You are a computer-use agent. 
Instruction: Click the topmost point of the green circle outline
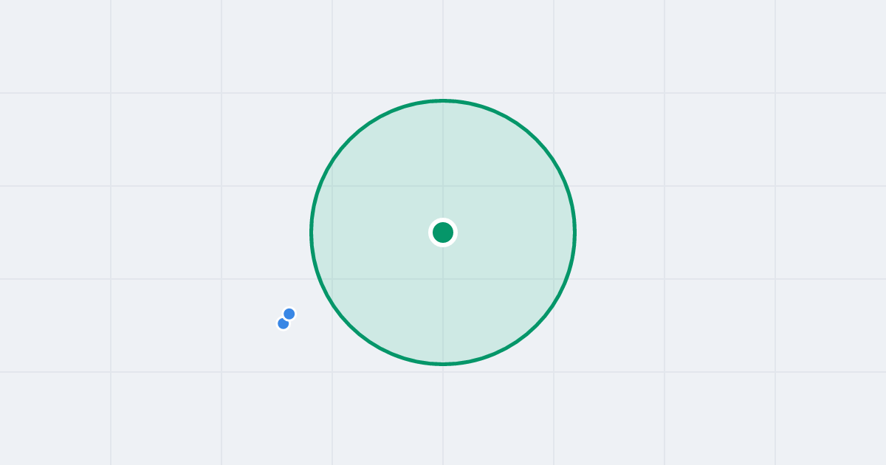tap(443, 100)
